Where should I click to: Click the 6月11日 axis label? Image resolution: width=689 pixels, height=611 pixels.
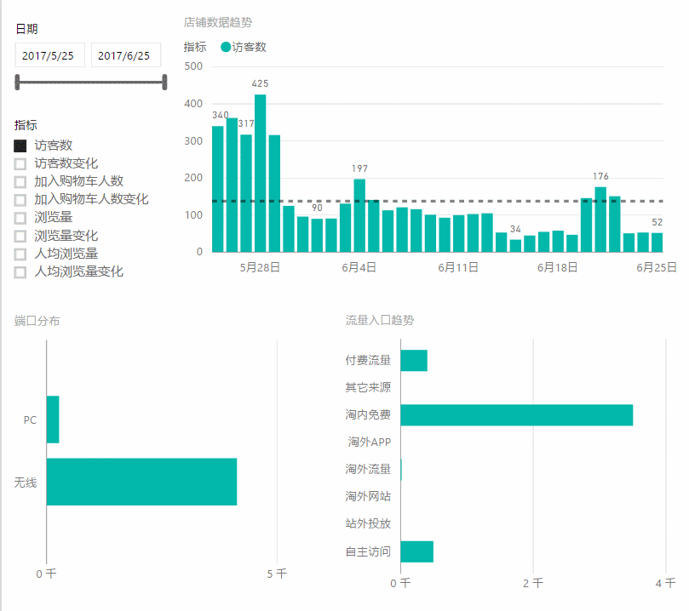coord(458,267)
